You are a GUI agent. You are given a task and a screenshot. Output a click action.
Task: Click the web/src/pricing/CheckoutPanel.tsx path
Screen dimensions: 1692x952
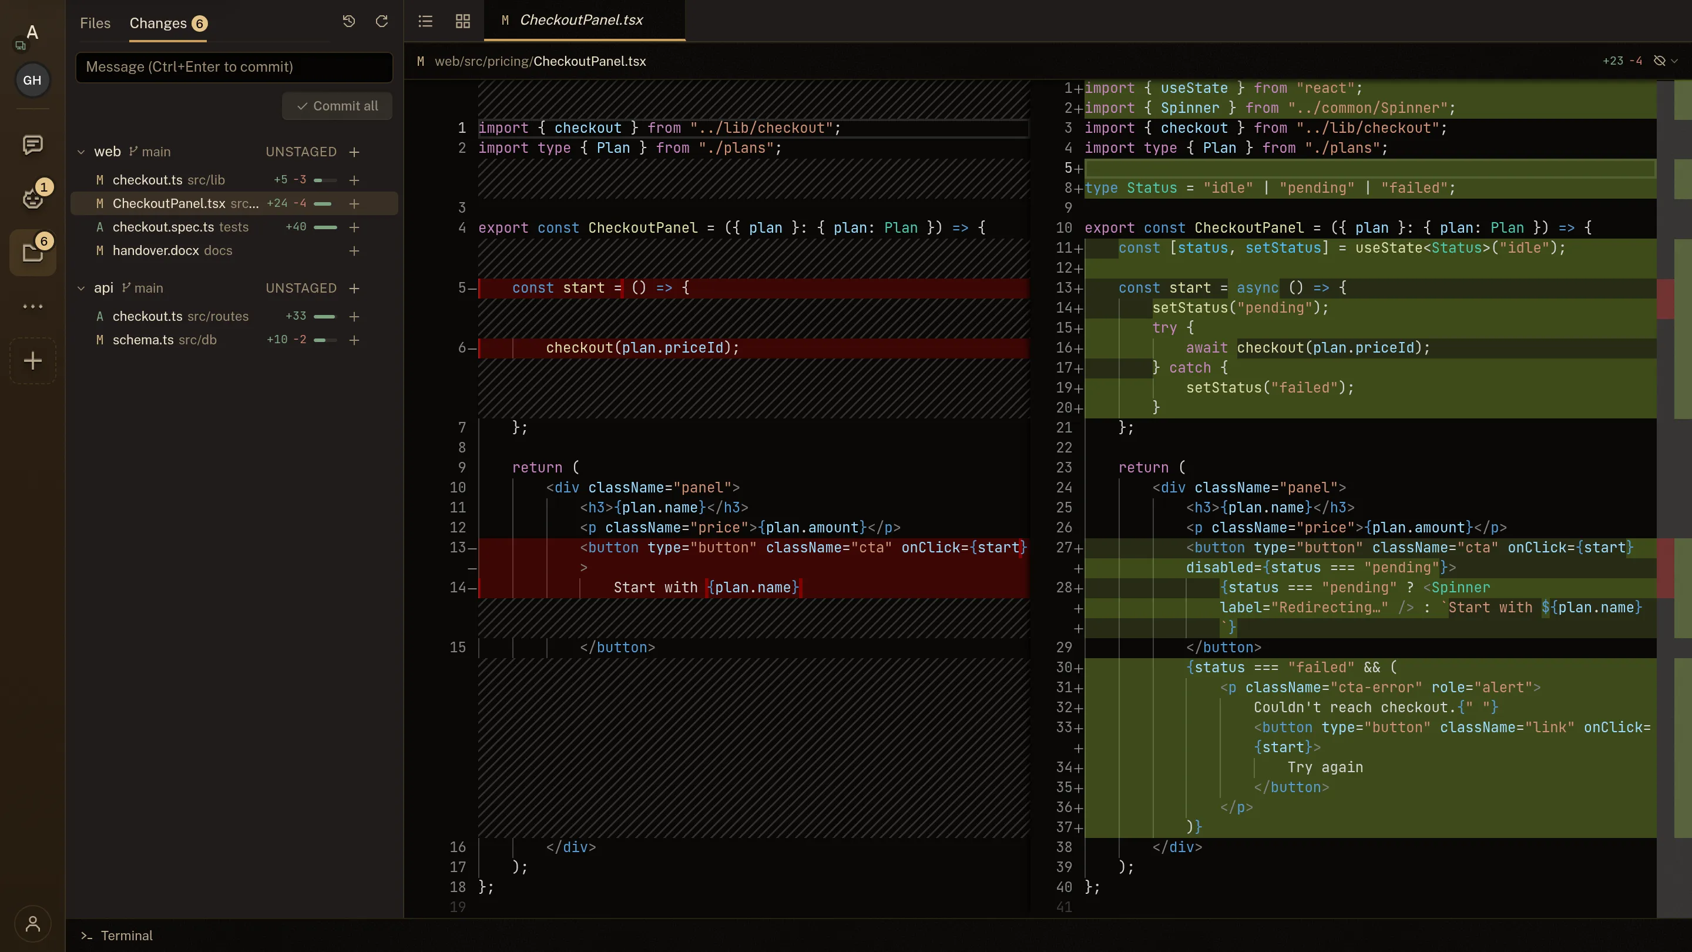click(x=540, y=61)
